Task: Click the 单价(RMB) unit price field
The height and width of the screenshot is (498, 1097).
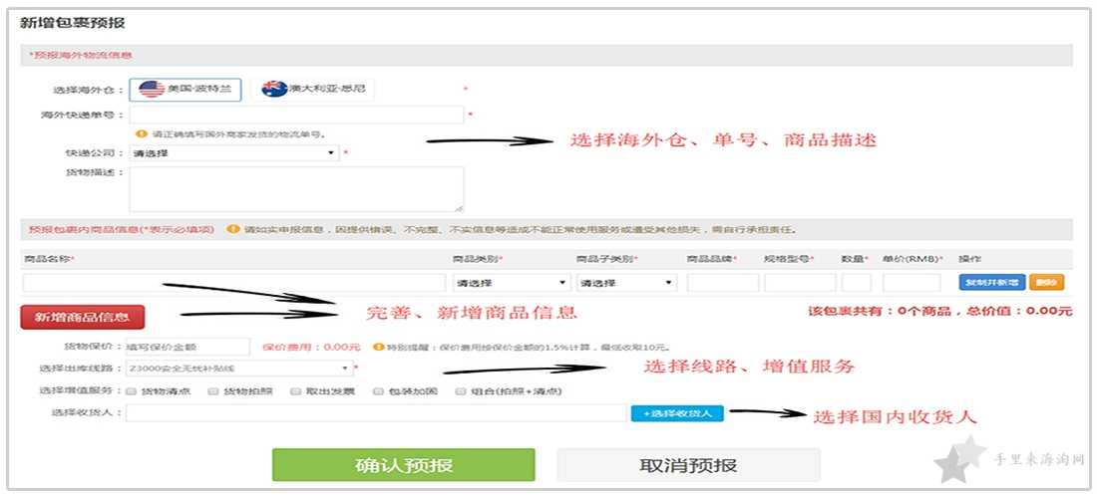Action: pos(912,283)
